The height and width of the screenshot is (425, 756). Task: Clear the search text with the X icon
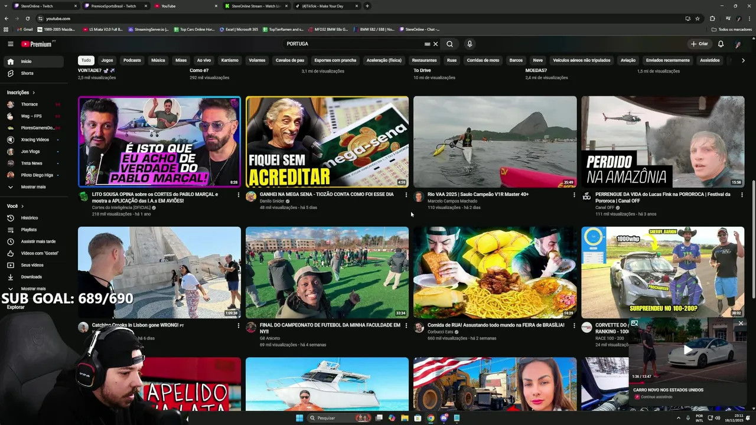tap(436, 44)
